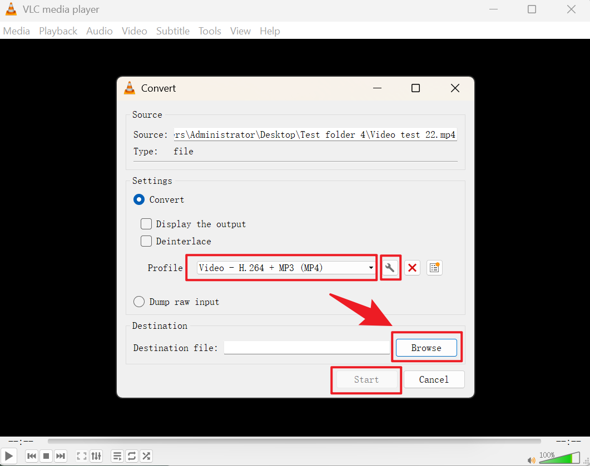Skip to next media button
This screenshot has width=590, height=466.
(61, 456)
